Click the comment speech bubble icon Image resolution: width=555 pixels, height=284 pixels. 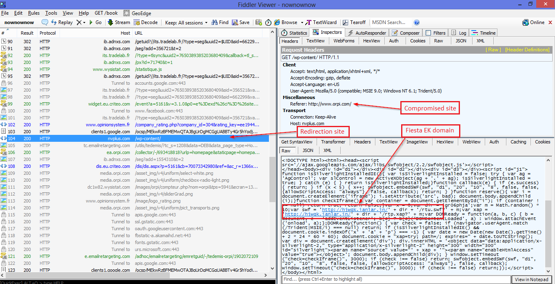[45, 22]
